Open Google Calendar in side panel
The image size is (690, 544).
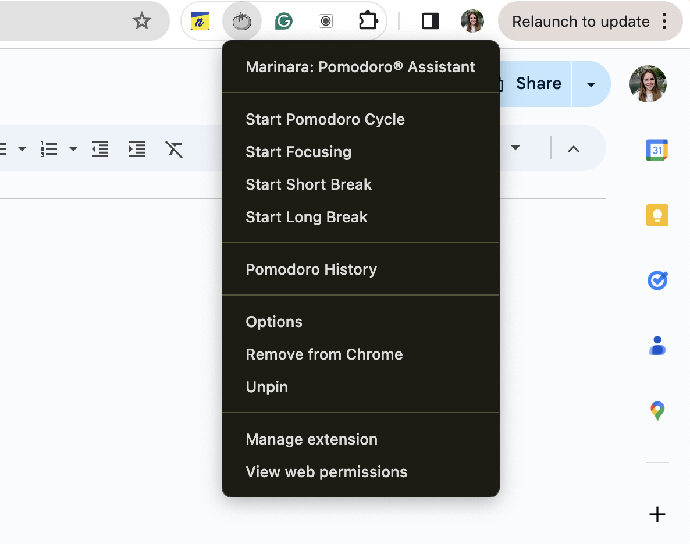[657, 150]
